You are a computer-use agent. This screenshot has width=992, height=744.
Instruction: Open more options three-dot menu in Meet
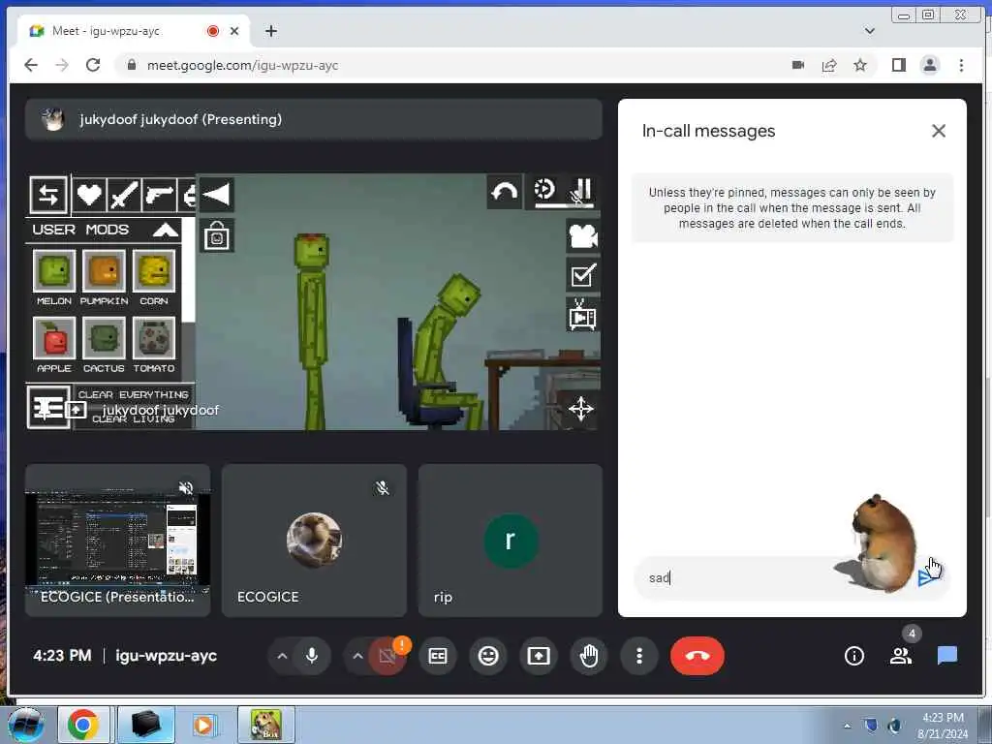(639, 656)
